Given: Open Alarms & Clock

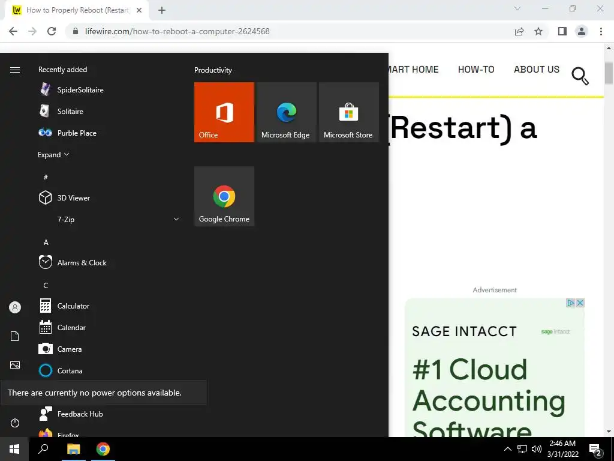Looking at the screenshot, I should [73, 263].
